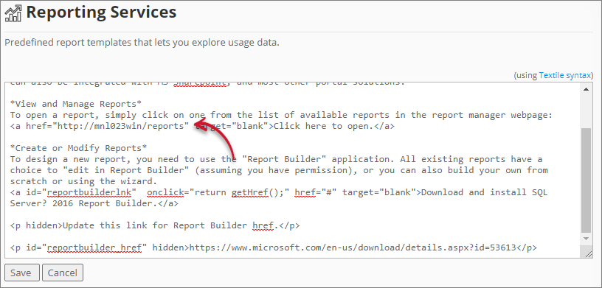
Task: Click the microsoft.com download URL text
Action: [x=353, y=247]
